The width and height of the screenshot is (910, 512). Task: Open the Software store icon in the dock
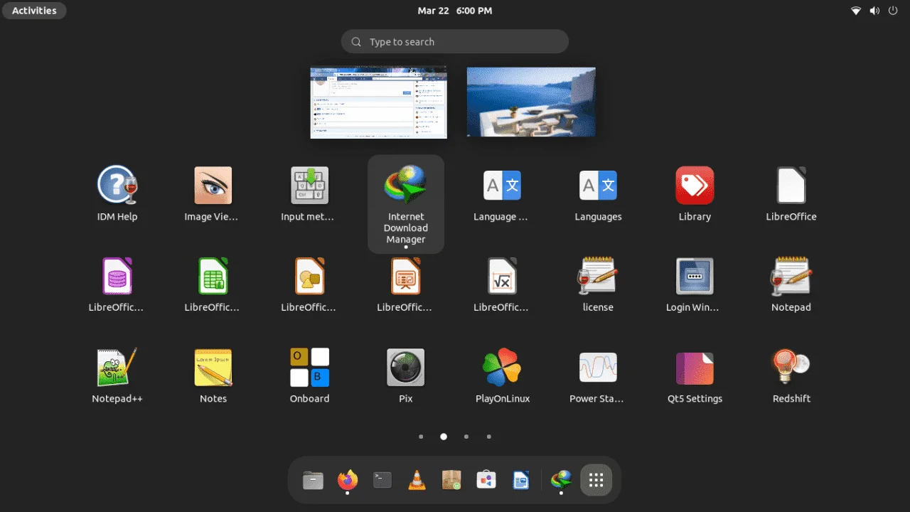486,481
